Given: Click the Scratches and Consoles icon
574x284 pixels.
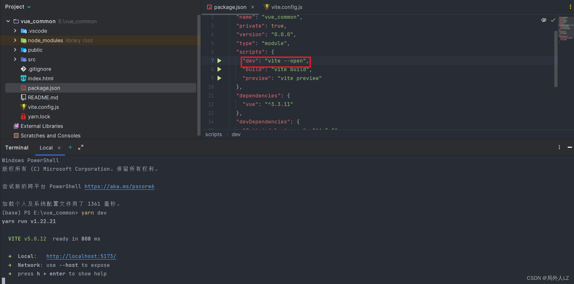Looking at the screenshot, I should tap(16, 135).
